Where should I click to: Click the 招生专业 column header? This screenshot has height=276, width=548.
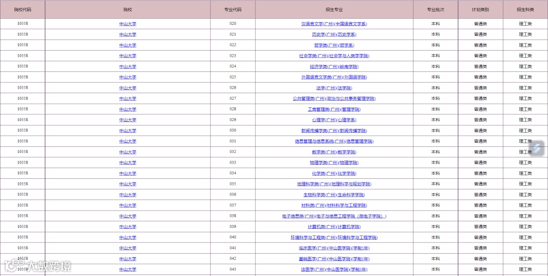click(x=334, y=10)
